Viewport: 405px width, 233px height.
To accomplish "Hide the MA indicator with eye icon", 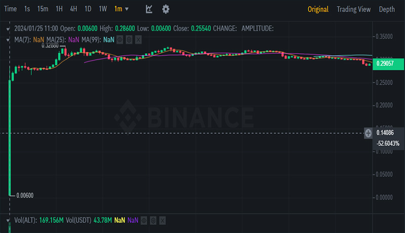I will click(x=119, y=40).
